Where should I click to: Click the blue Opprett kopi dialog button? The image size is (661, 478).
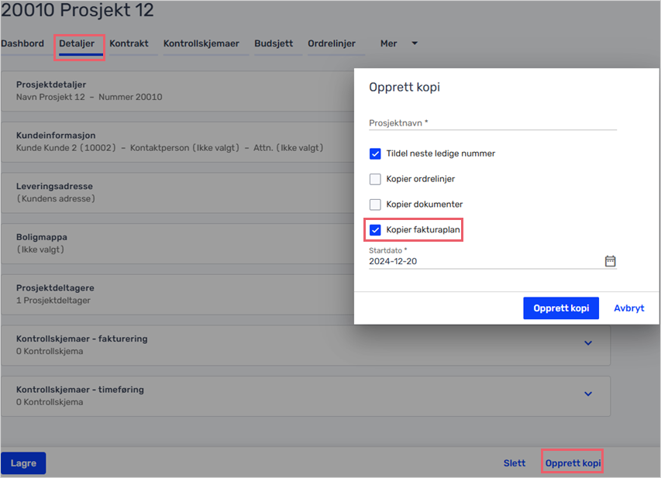pos(561,308)
